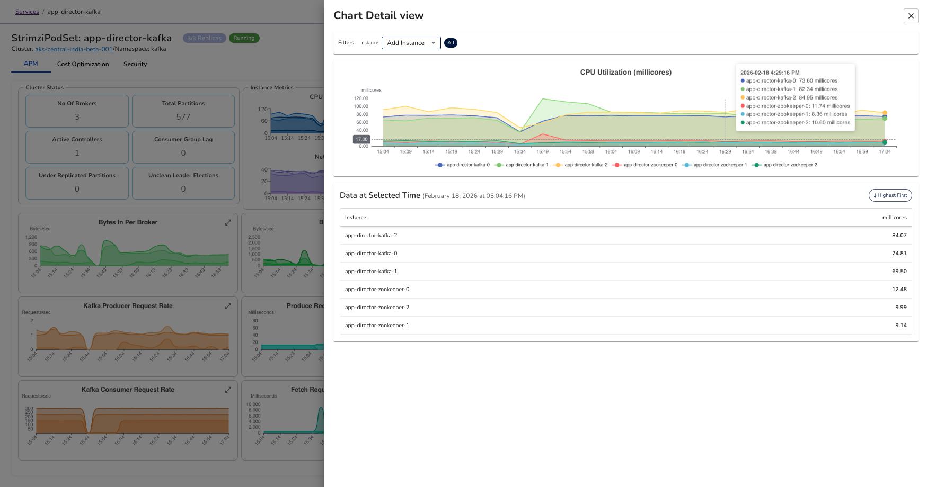927x487 pixels.
Task: Click the Running status badge
Action: tap(244, 38)
